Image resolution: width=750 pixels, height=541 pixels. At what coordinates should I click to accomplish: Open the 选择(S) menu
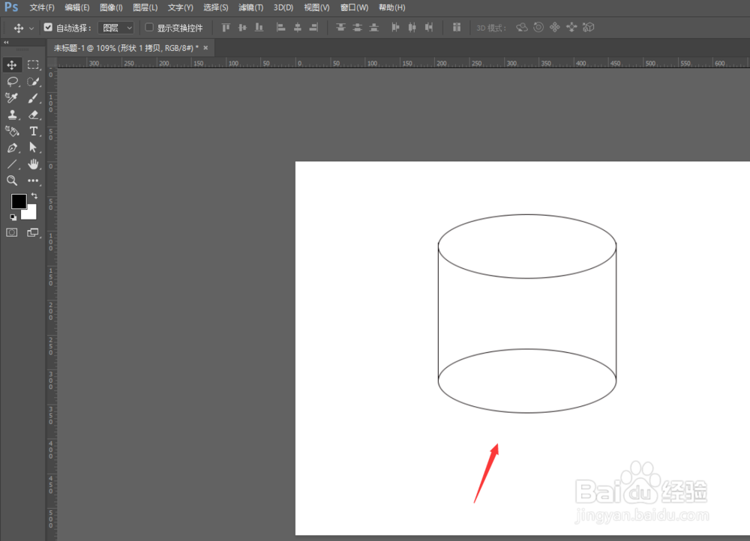click(216, 7)
